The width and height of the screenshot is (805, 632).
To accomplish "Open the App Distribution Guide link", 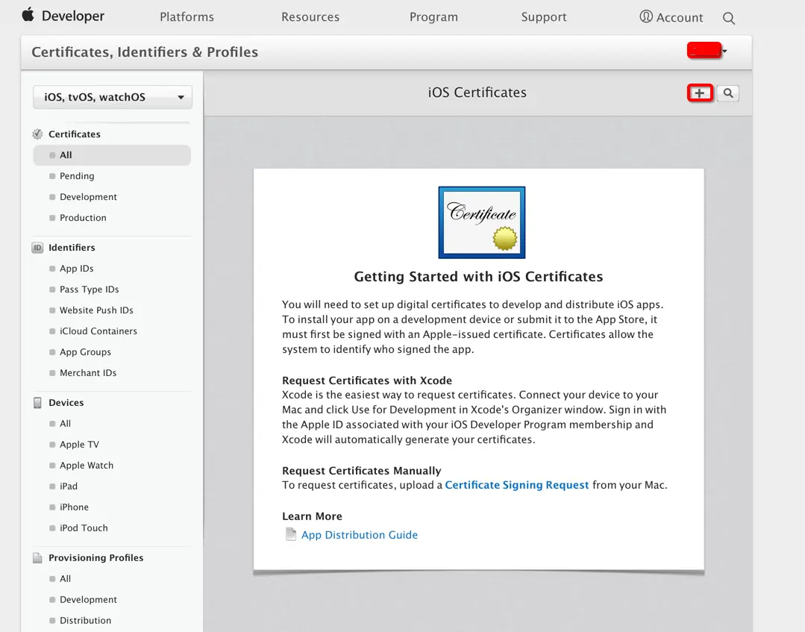I will click(360, 535).
